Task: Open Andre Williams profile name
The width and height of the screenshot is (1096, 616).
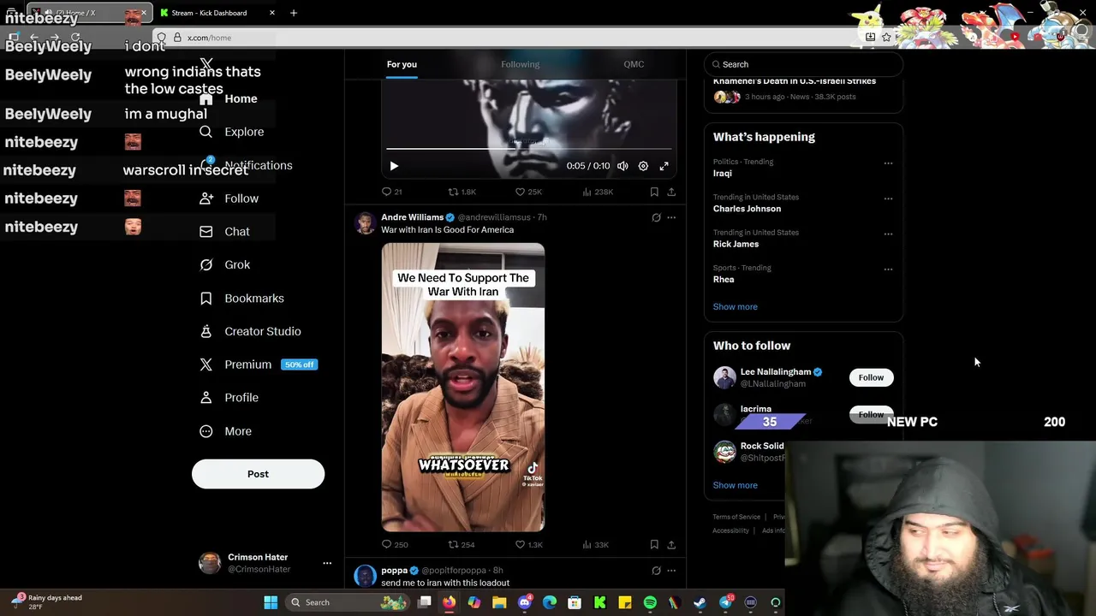Action: pos(412,217)
